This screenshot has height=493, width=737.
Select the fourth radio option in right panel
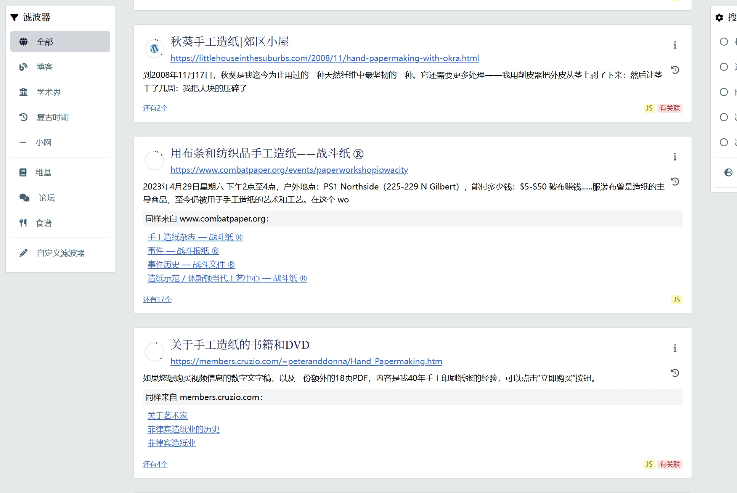(724, 117)
